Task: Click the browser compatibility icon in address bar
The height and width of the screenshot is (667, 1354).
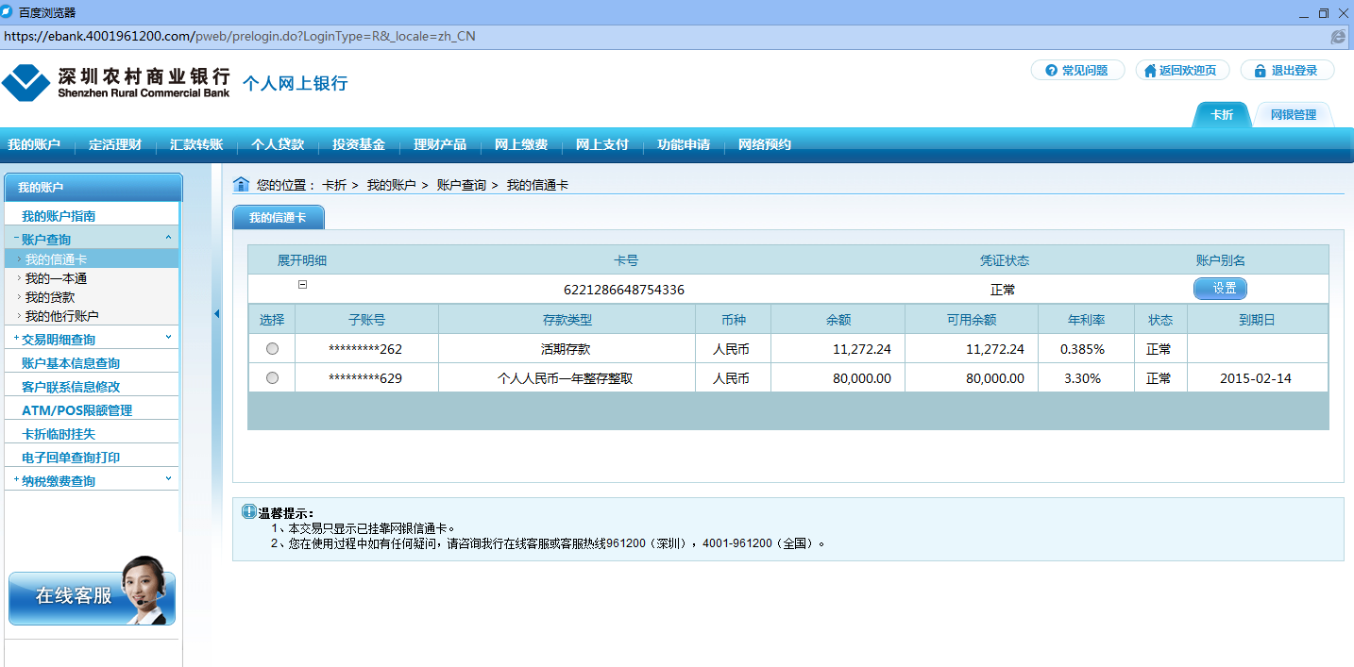Action: [x=1337, y=37]
